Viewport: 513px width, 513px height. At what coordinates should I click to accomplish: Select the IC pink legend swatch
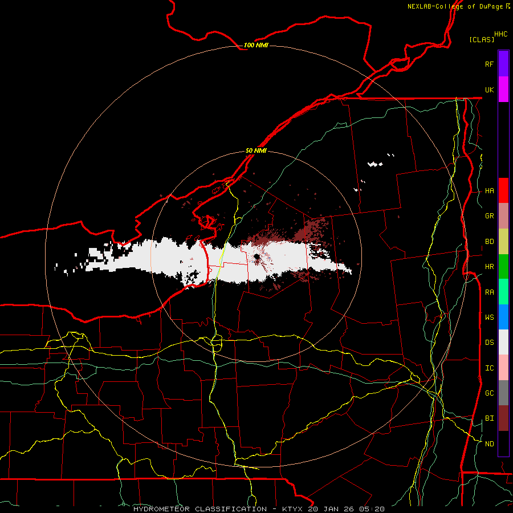pos(503,368)
